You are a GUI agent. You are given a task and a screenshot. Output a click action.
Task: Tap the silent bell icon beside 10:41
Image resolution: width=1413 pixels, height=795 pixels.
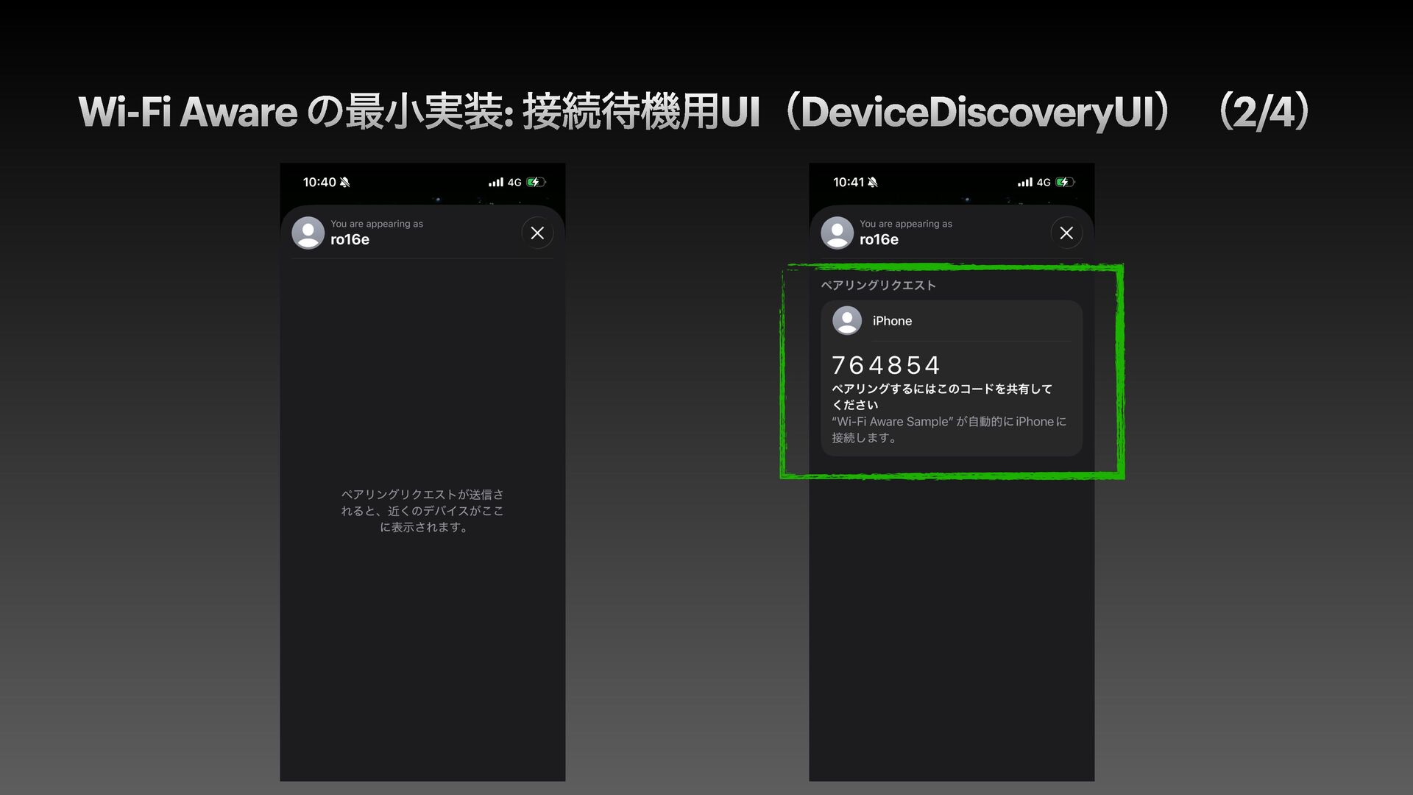tap(873, 182)
